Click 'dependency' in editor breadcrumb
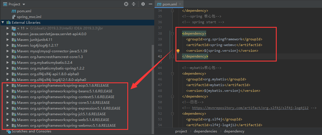322x135 pixels. coord(234,131)
